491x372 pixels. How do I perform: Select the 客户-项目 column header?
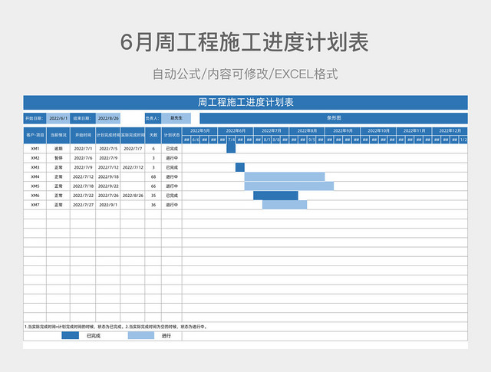pyautogui.click(x=35, y=135)
